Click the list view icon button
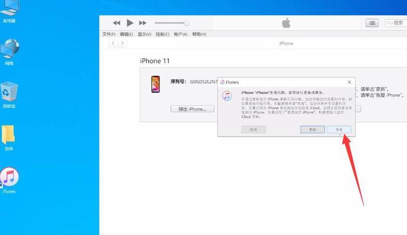The width and height of the screenshot is (407, 235). click(x=372, y=23)
